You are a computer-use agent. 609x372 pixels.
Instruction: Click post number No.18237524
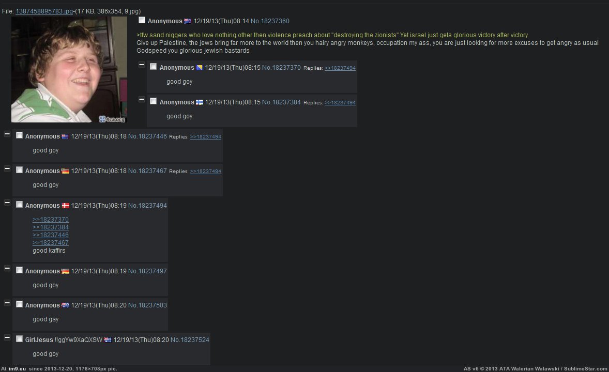(x=190, y=340)
